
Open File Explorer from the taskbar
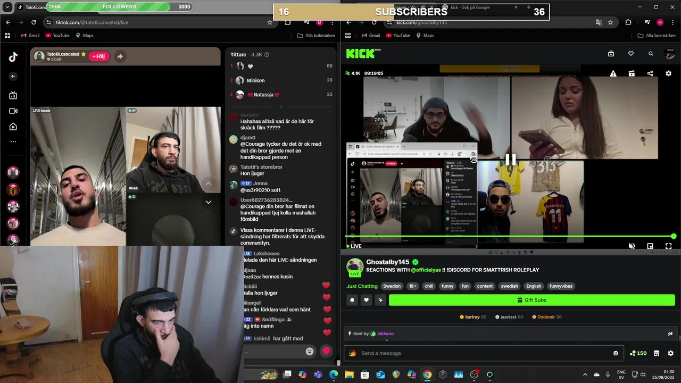[350, 374]
